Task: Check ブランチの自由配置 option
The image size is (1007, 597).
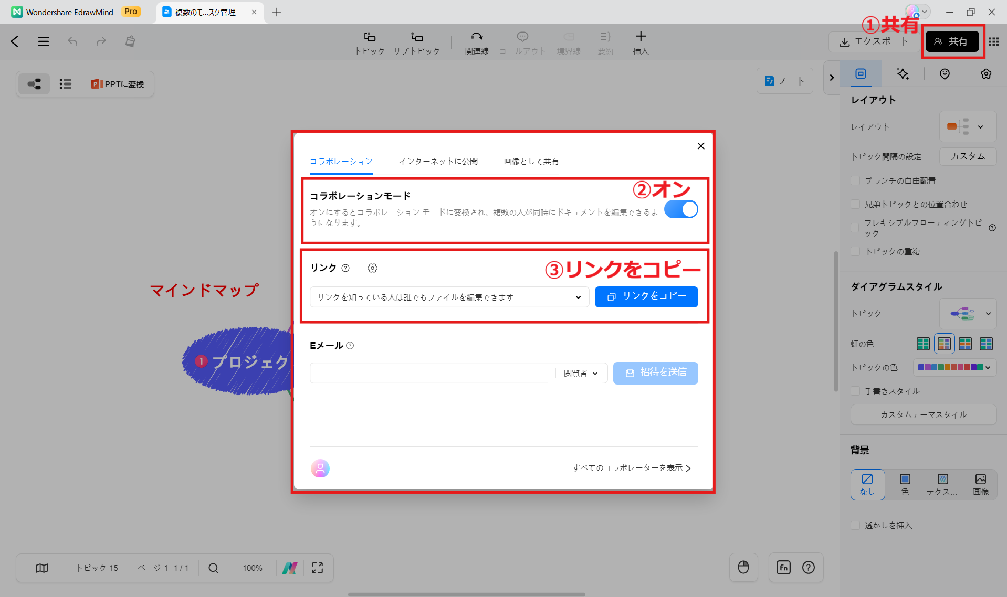Action: (855, 180)
